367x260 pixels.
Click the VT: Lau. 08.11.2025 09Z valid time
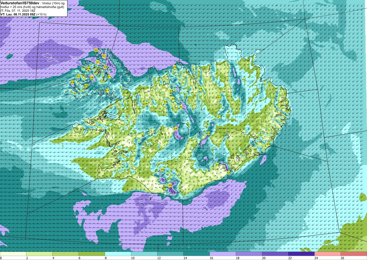click(x=17, y=14)
